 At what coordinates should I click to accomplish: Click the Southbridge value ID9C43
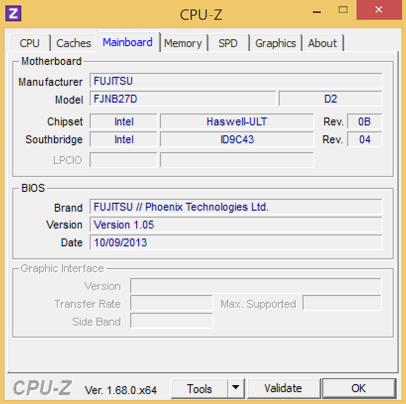[237, 139]
